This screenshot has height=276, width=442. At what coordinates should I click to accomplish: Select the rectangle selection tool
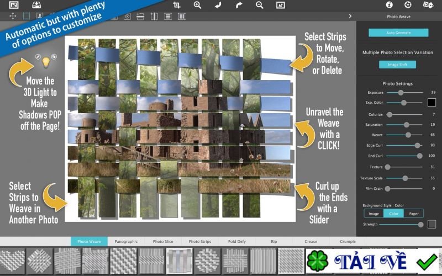pos(27,16)
